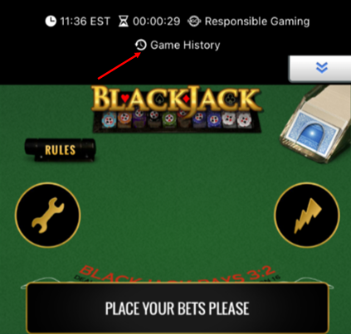Click the Place Your Bets Please banner
The width and height of the screenshot is (351, 334).
pyautogui.click(x=178, y=308)
